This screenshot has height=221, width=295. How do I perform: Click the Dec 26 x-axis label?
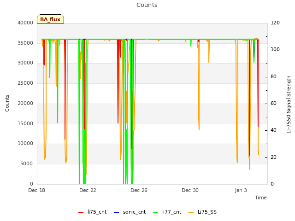[139, 190]
